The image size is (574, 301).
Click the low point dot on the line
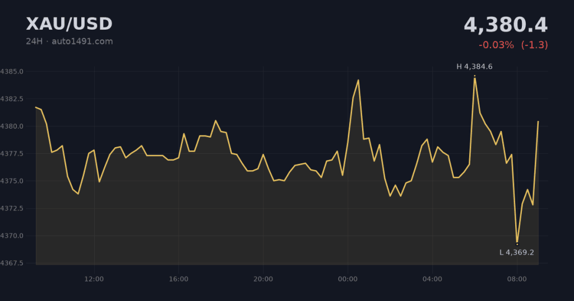click(517, 244)
